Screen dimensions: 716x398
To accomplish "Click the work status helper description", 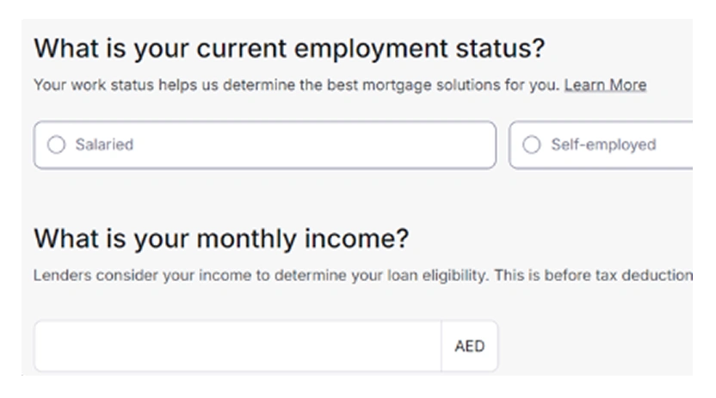I will pyautogui.click(x=297, y=85).
